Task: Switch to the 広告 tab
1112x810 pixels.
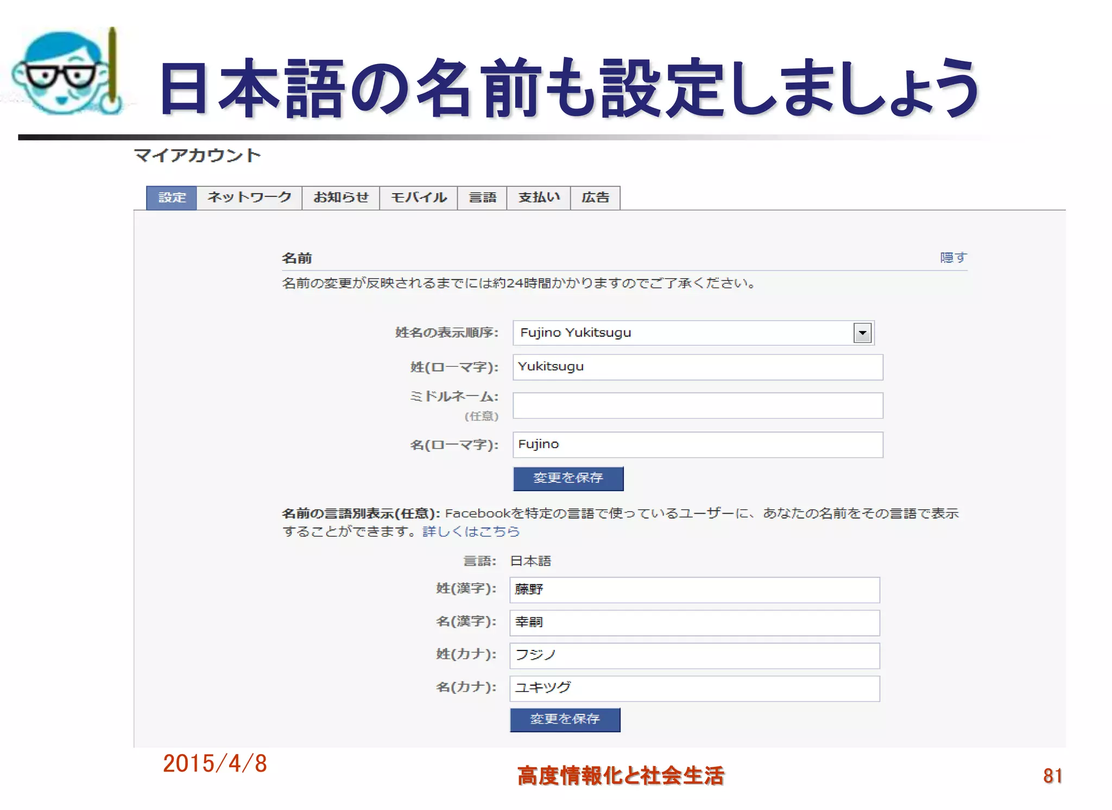Action: pos(595,197)
